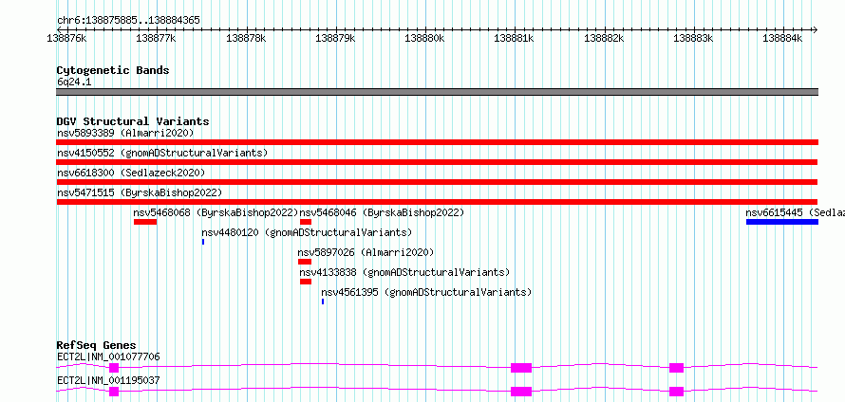Click third exon box of ECT2L NM_001195037
The image size is (845, 402).
tap(676, 392)
